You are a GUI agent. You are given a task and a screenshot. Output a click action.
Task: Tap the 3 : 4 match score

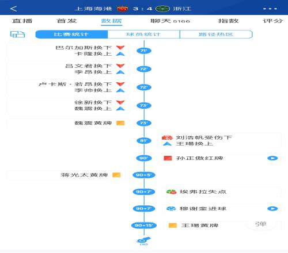pyautogui.click(x=142, y=9)
